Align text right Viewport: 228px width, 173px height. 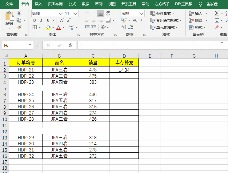coord(101,20)
